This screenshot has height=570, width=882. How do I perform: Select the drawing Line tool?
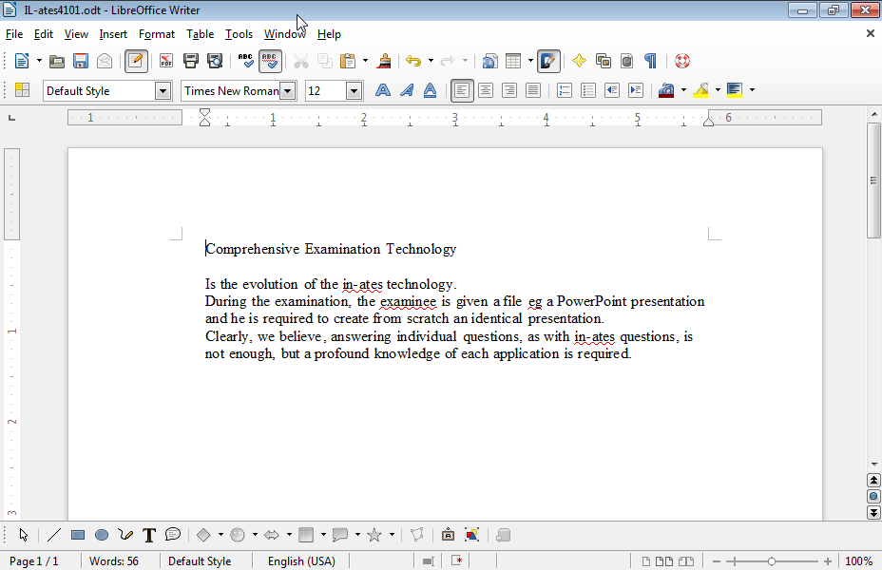click(x=54, y=535)
